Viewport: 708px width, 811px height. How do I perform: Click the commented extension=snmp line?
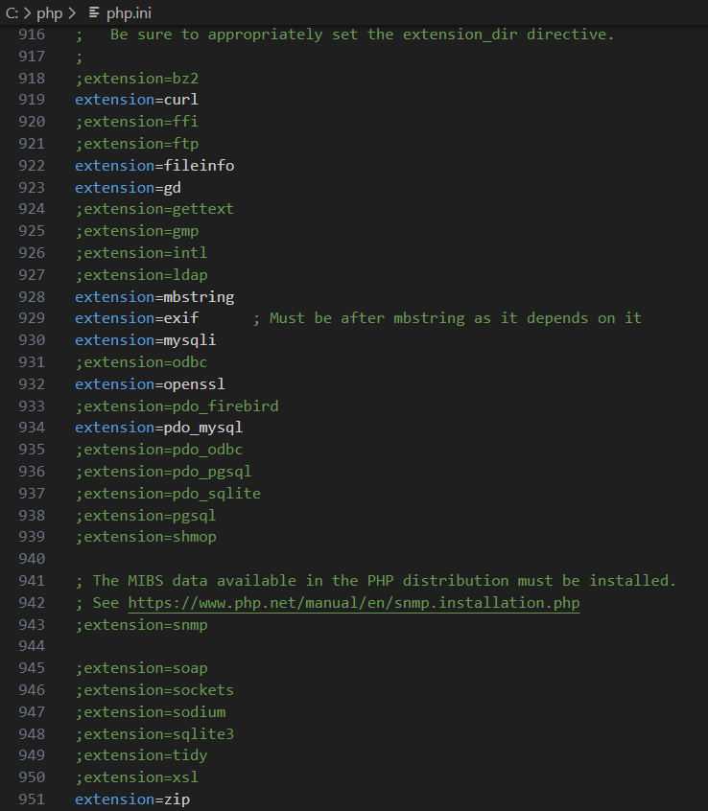point(141,624)
